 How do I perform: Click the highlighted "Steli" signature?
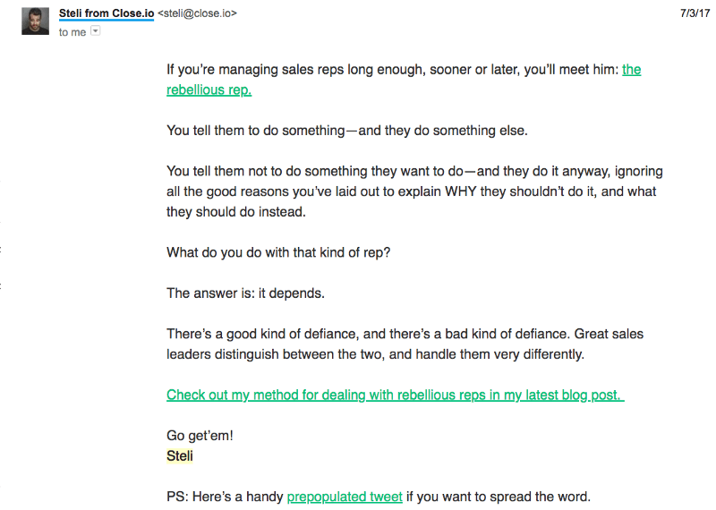pyautogui.click(x=180, y=455)
